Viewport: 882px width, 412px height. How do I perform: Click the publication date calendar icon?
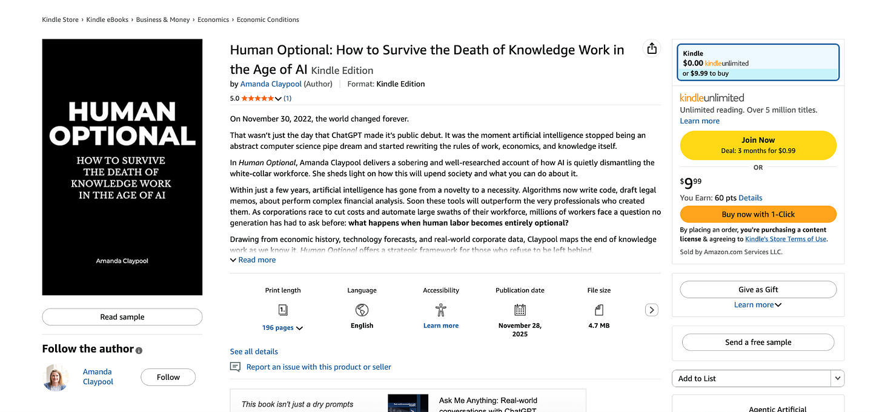(519, 309)
